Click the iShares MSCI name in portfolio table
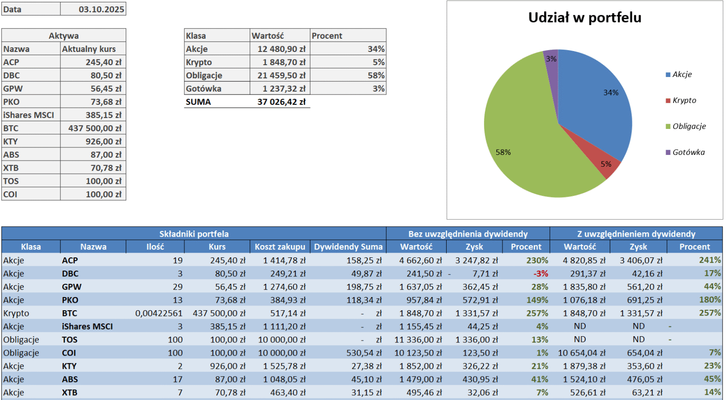Screen dimensions: 726x400 pos(87,326)
